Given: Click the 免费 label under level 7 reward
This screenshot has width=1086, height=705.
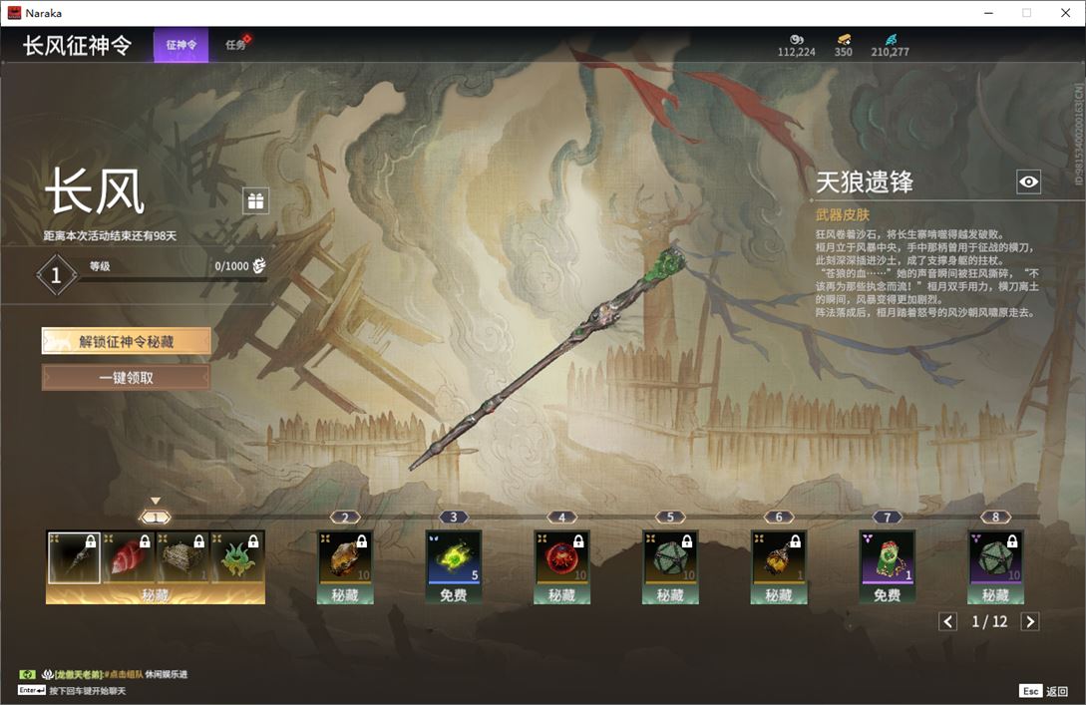Looking at the screenshot, I should pyautogui.click(x=888, y=595).
